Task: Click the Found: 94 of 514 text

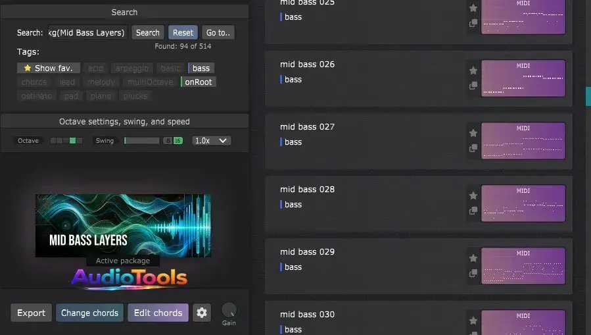Action: pos(183,47)
